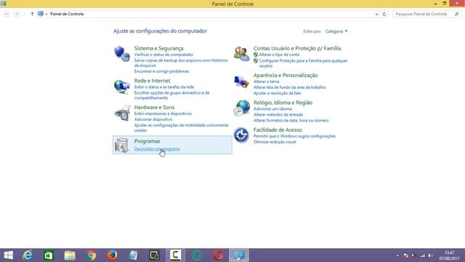This screenshot has width=465, height=262.
Task: Click Verificar o status do computador
Action: [163, 55]
